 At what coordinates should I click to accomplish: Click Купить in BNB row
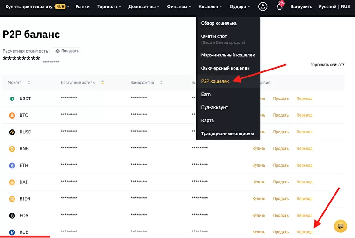(x=259, y=149)
